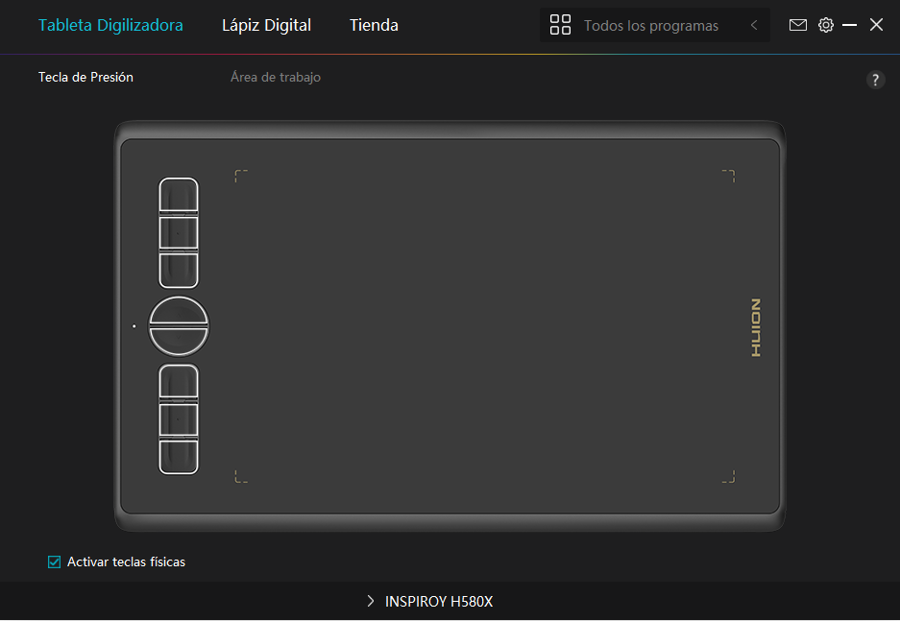Select the Tecla de Presión sub-tab

(x=85, y=77)
